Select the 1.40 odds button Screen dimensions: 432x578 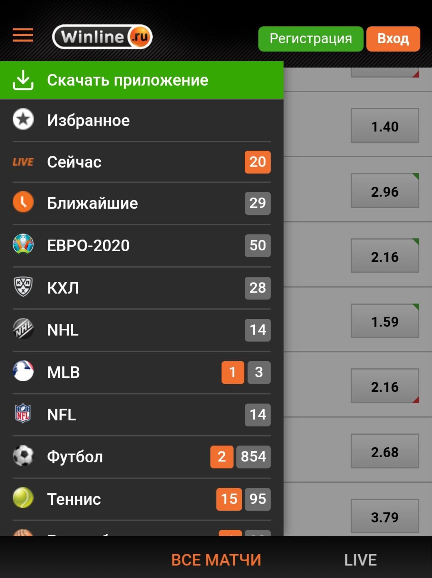tap(385, 126)
